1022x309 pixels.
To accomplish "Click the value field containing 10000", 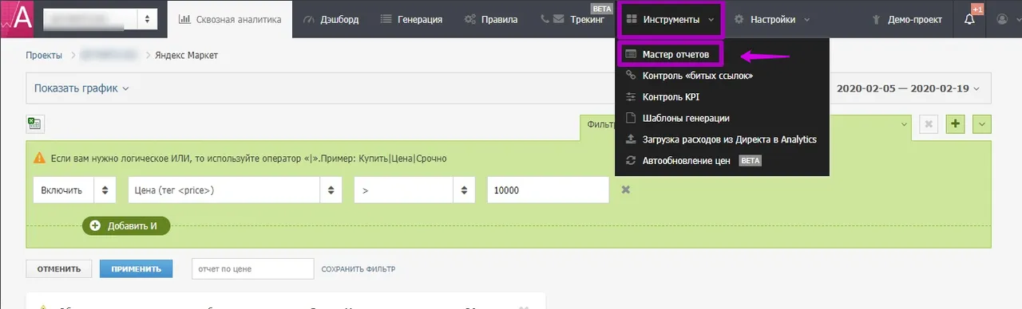I will point(549,190).
